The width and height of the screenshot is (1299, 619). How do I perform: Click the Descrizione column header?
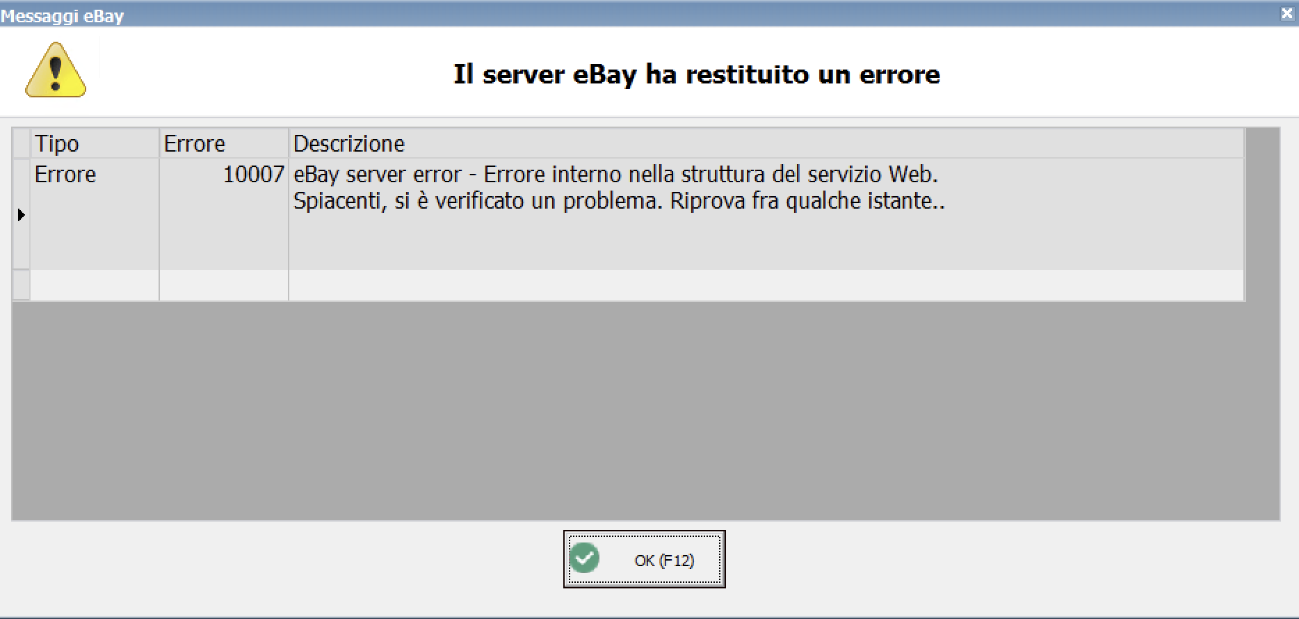coord(766,143)
